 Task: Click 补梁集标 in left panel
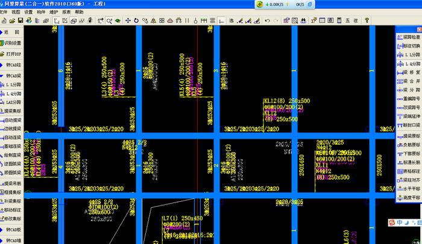coord(11,201)
